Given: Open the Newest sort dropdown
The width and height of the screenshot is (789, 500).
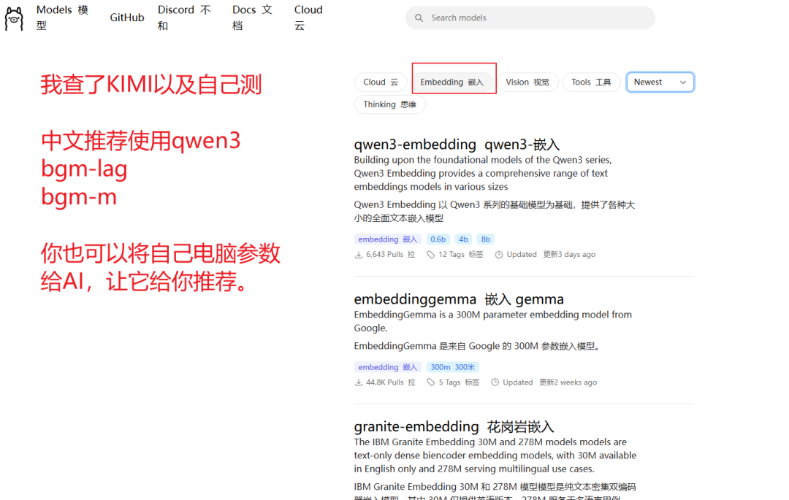Looking at the screenshot, I should (x=660, y=82).
